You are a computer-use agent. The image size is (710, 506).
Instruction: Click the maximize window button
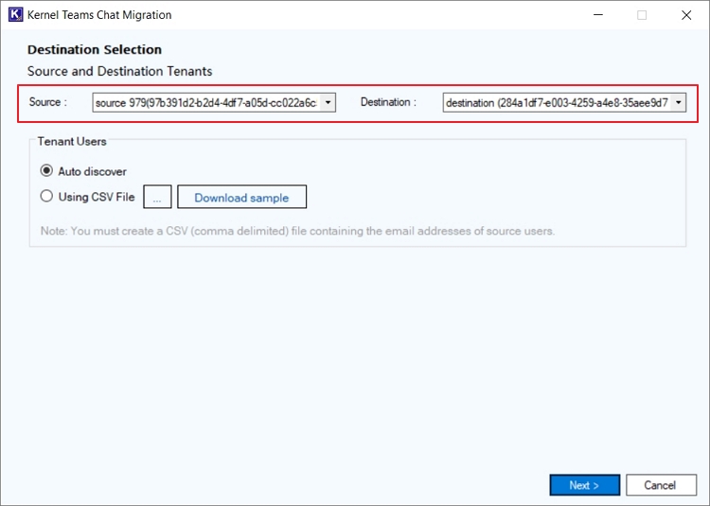coord(642,15)
